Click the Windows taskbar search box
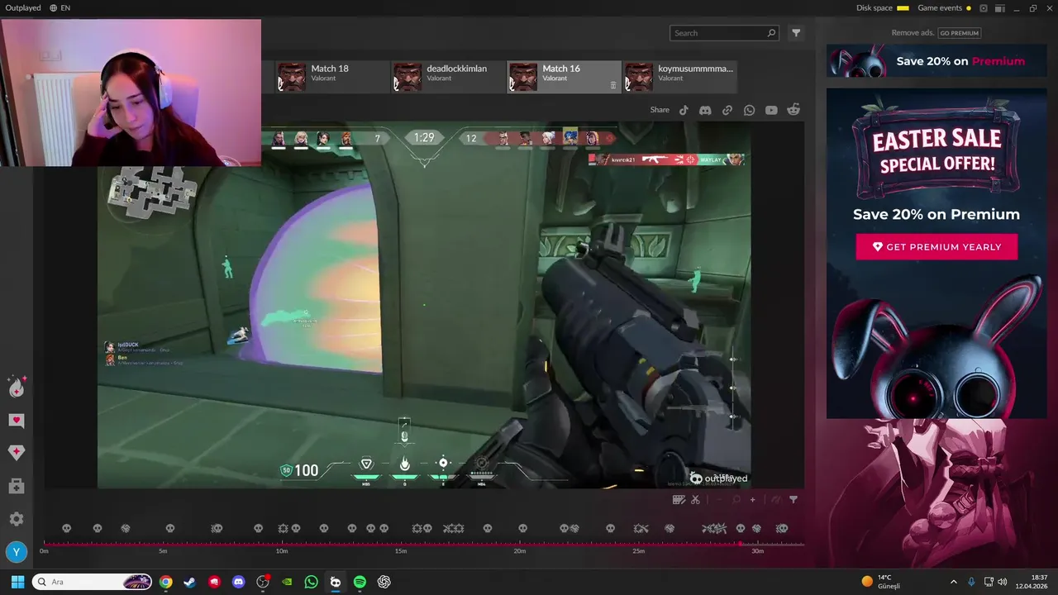The image size is (1058, 595). click(93, 582)
